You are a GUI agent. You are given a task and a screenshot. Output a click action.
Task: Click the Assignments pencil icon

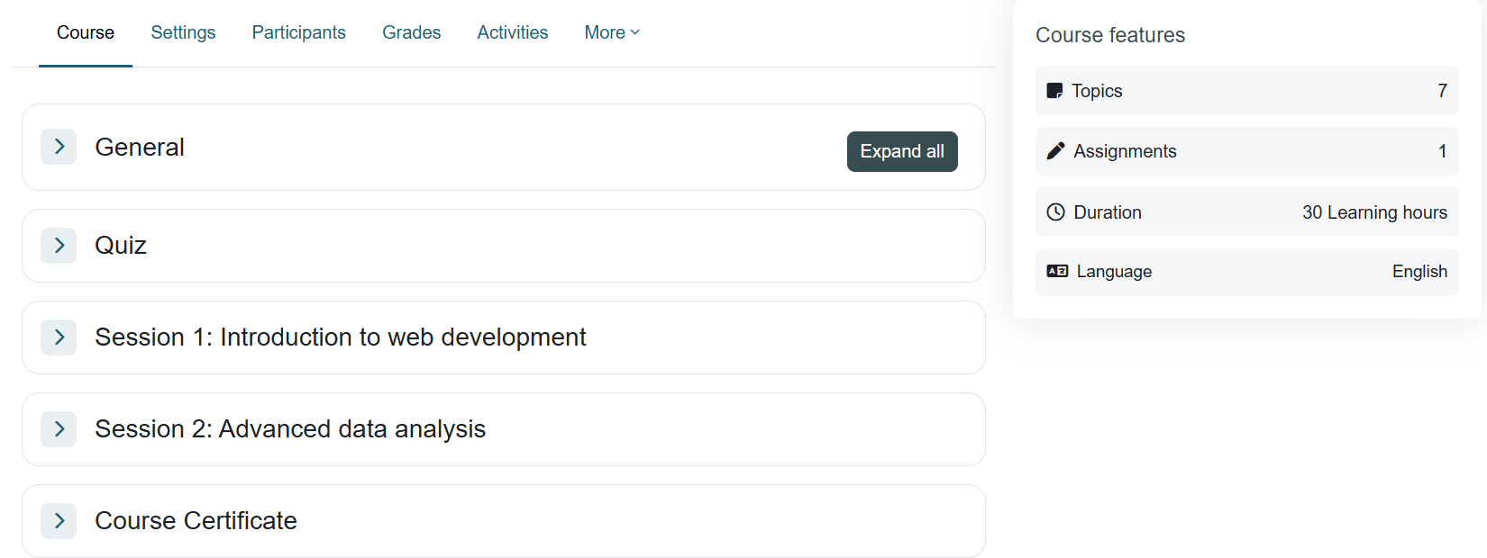pyautogui.click(x=1055, y=151)
